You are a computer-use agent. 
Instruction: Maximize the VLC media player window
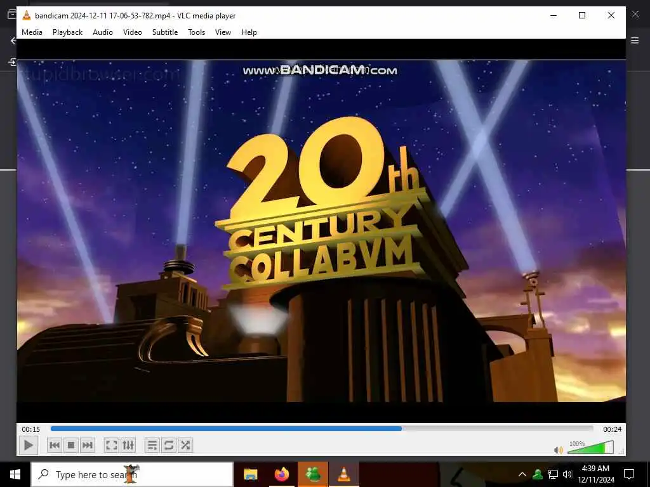click(582, 15)
